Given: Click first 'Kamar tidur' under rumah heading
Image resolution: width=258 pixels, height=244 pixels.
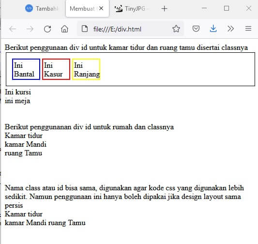Looking at the screenshot, I should (24, 136).
